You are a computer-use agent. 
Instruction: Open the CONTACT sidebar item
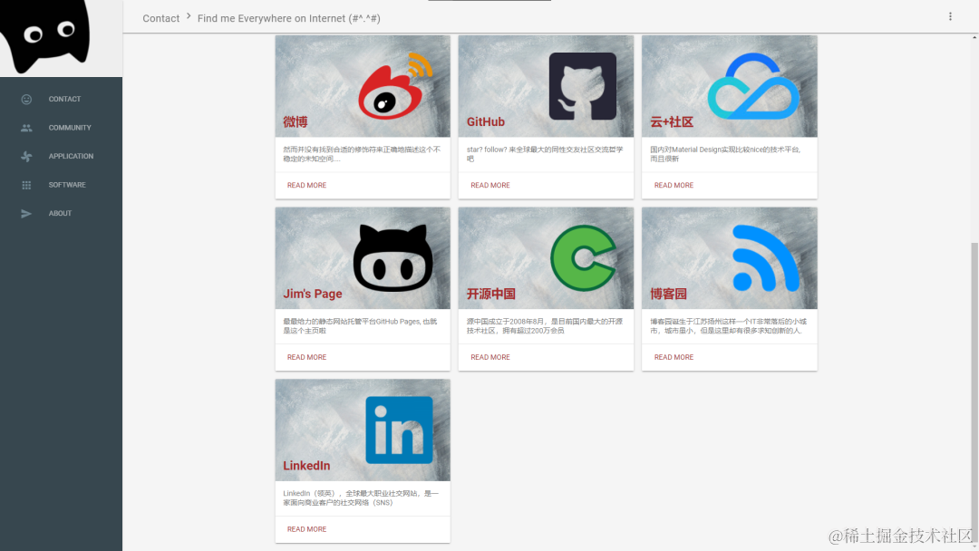[x=62, y=99]
